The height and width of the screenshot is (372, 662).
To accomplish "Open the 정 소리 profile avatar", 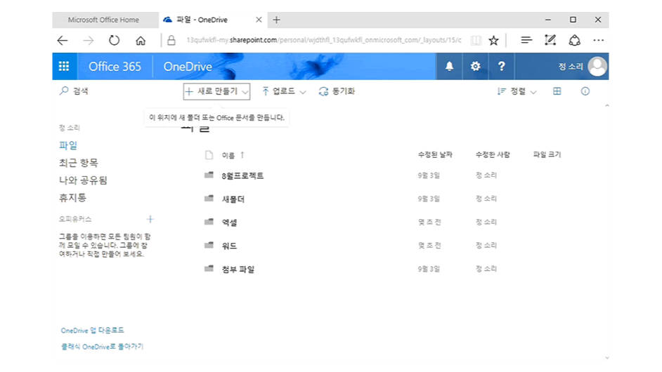I will 597,66.
